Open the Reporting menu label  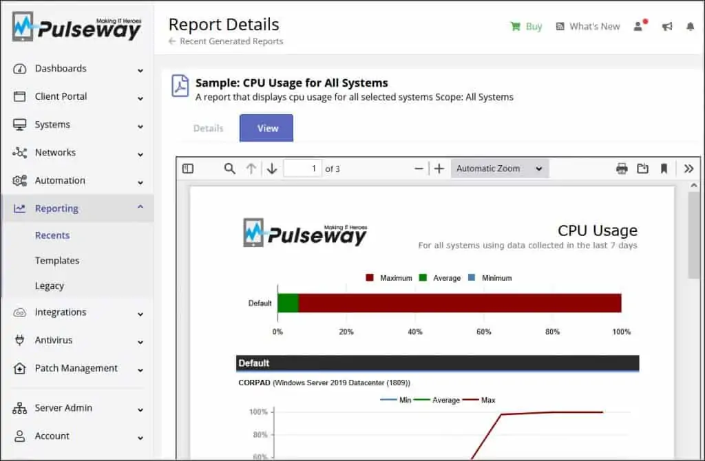(x=56, y=208)
